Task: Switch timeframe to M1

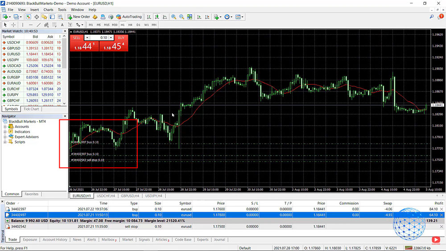Action: [x=91, y=25]
